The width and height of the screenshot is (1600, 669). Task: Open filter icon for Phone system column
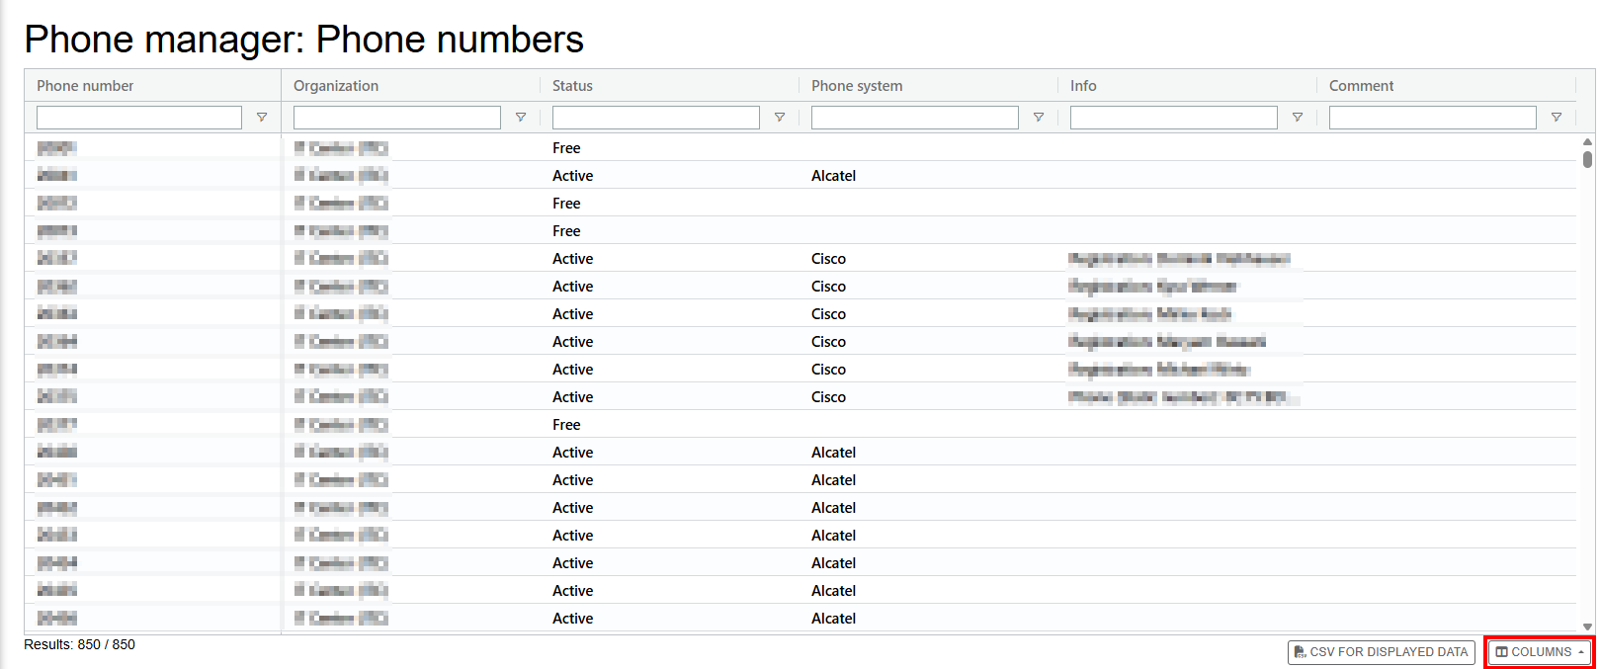[1039, 118]
